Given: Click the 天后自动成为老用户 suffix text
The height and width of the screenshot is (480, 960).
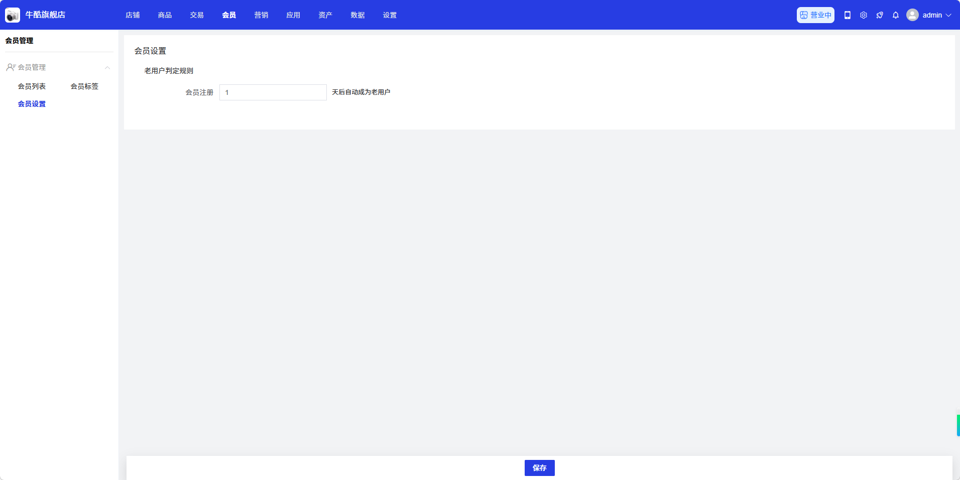Looking at the screenshot, I should click(x=361, y=92).
